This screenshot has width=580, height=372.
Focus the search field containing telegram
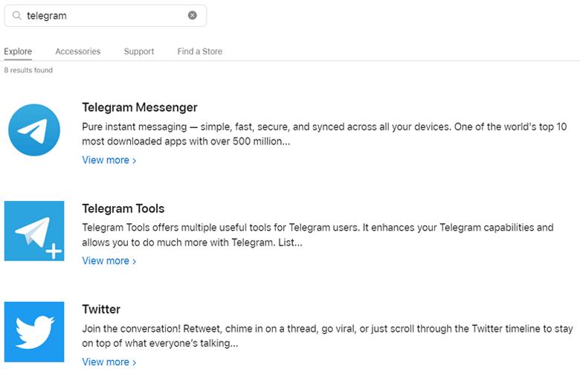point(105,16)
